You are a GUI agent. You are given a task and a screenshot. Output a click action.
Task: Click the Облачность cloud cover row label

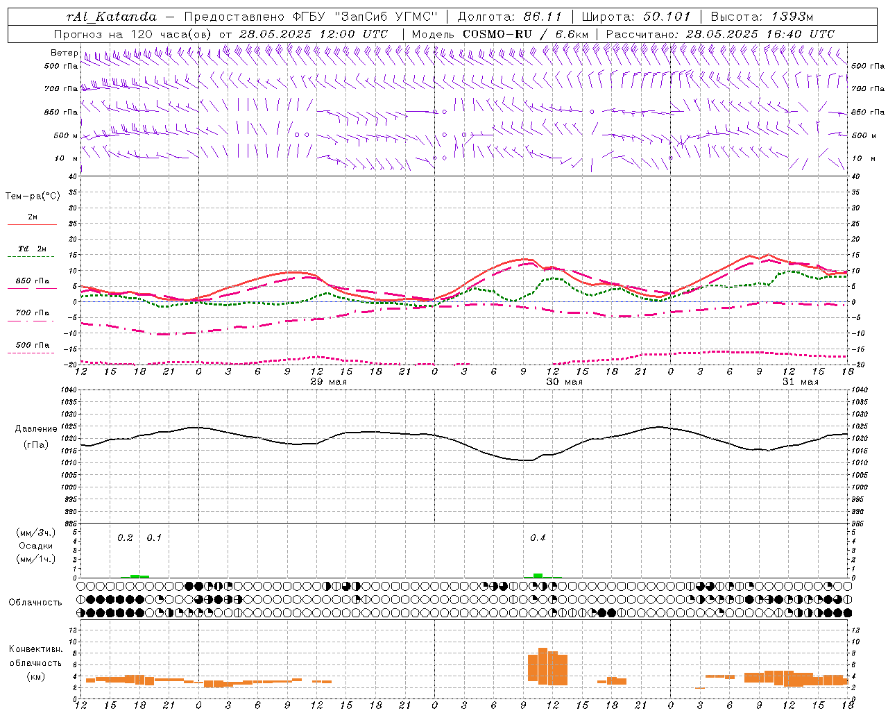pyautogui.click(x=35, y=602)
